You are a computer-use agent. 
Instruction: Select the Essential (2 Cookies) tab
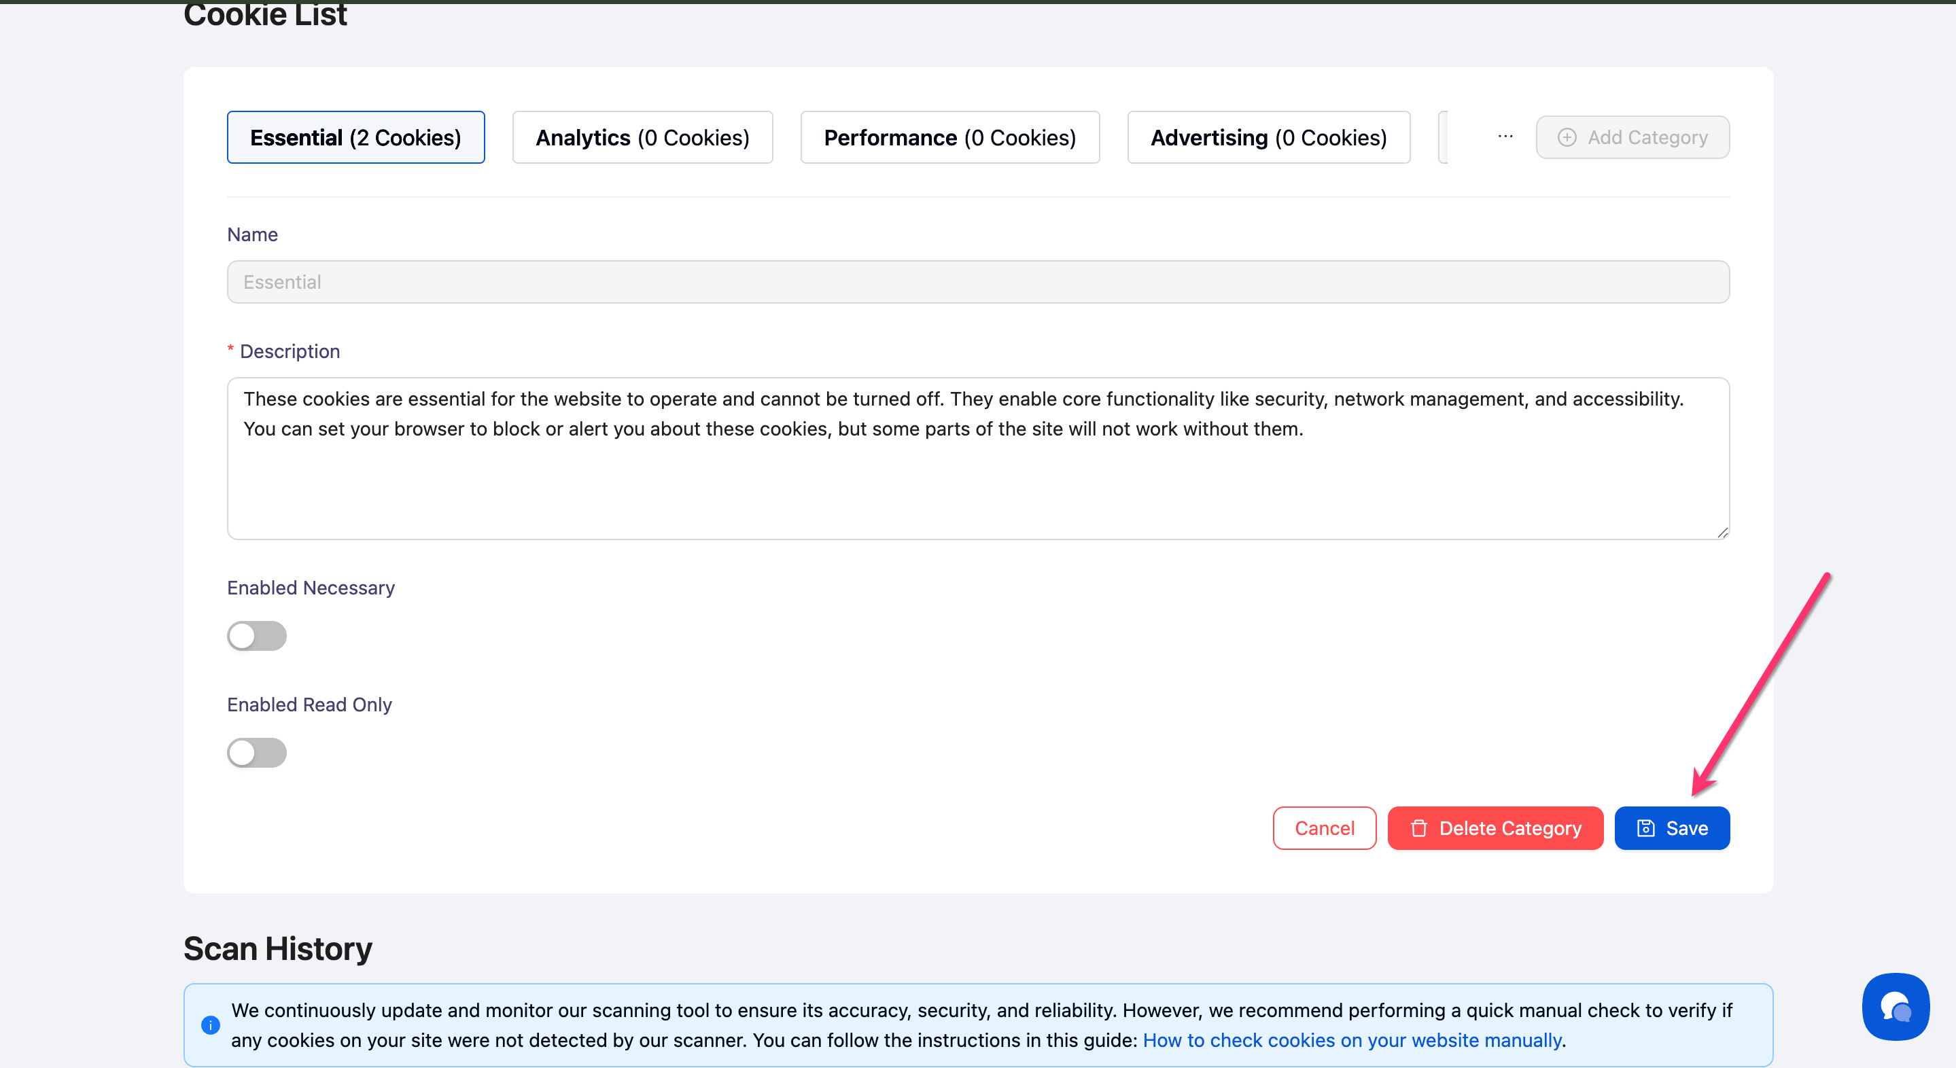(x=355, y=137)
